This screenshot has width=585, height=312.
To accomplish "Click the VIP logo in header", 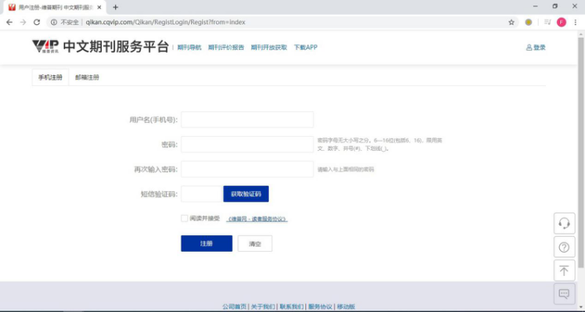I will point(45,47).
